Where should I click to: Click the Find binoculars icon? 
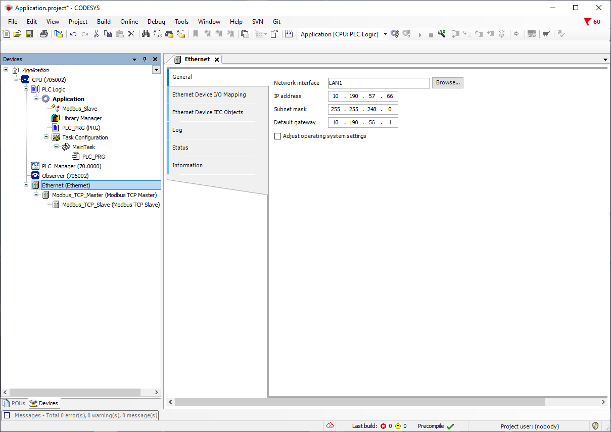coord(146,34)
